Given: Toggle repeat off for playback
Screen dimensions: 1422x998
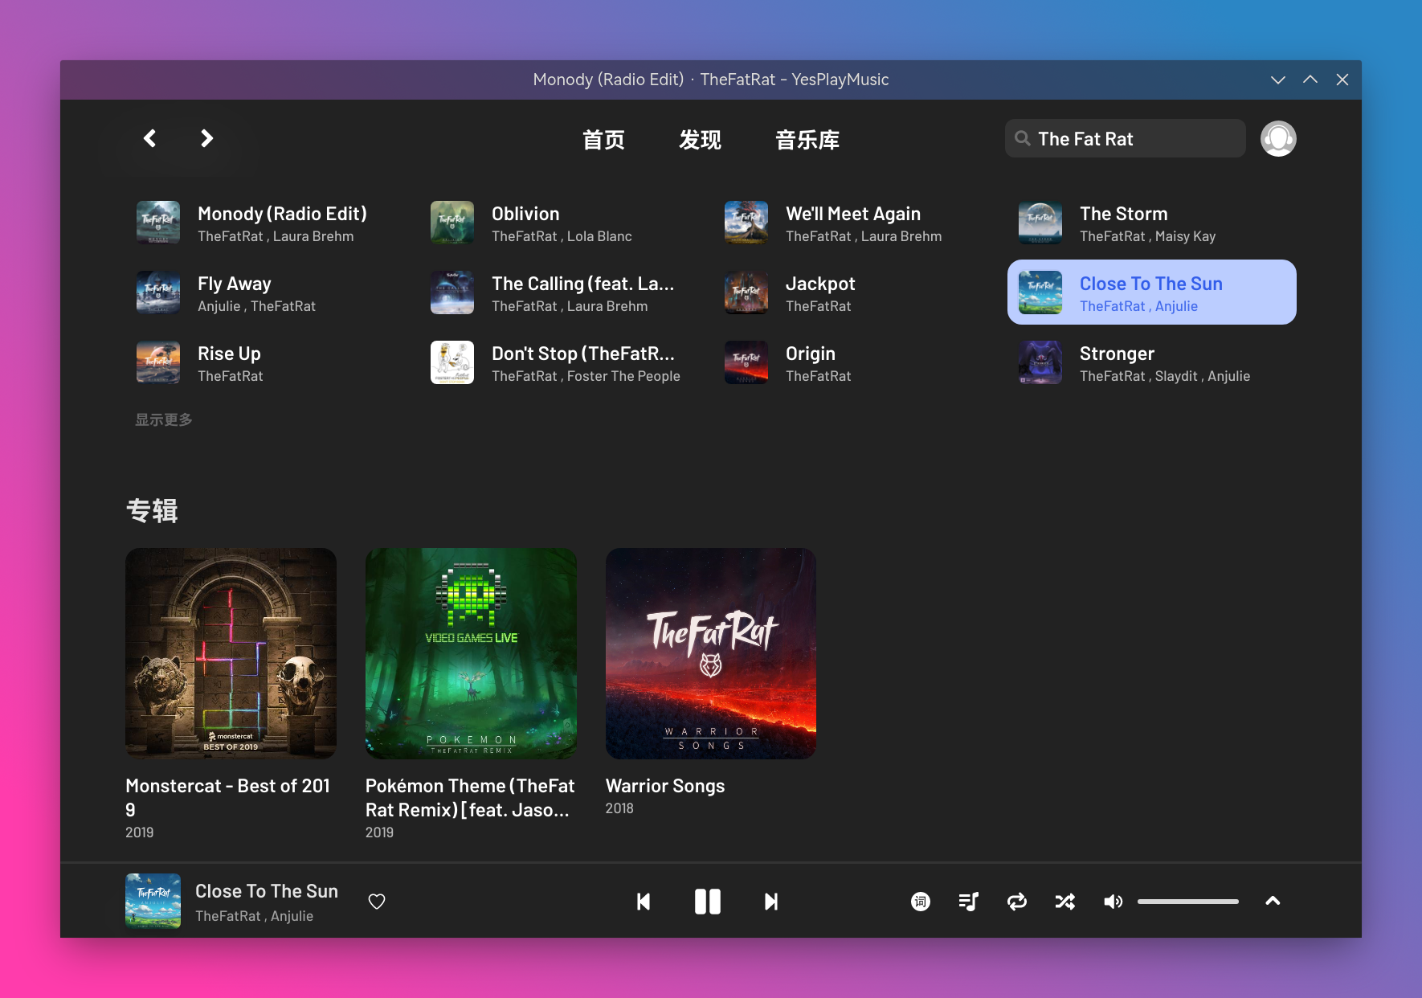Looking at the screenshot, I should point(1016,901).
